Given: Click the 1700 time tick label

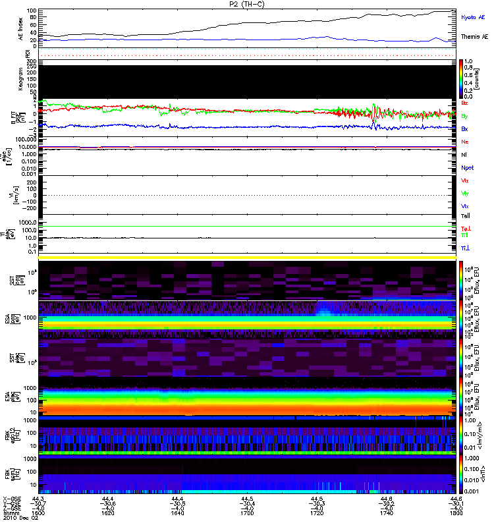Looking at the screenshot, I should tap(247, 513).
